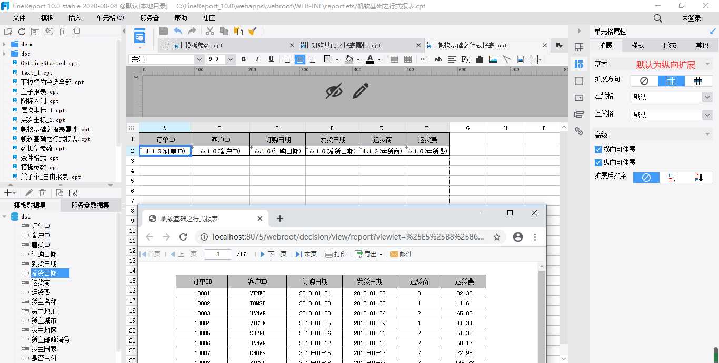Toggle underline formatting
The height and width of the screenshot is (363, 719).
pos(271,59)
